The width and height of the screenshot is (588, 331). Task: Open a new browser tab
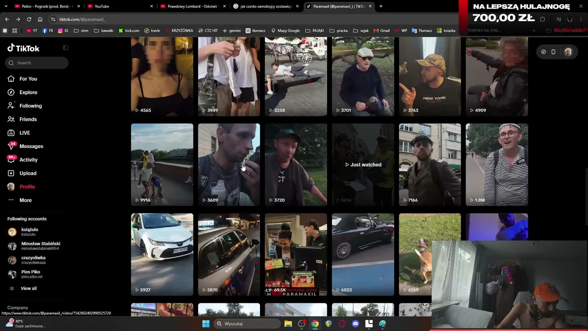(381, 6)
